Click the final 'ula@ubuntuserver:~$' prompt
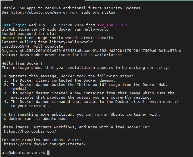This screenshot has width=193, height=157. (23, 152)
